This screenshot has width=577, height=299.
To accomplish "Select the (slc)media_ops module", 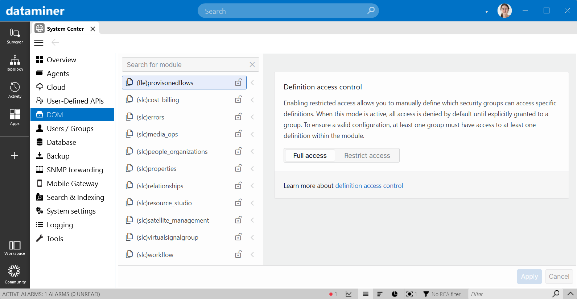I will click(157, 134).
